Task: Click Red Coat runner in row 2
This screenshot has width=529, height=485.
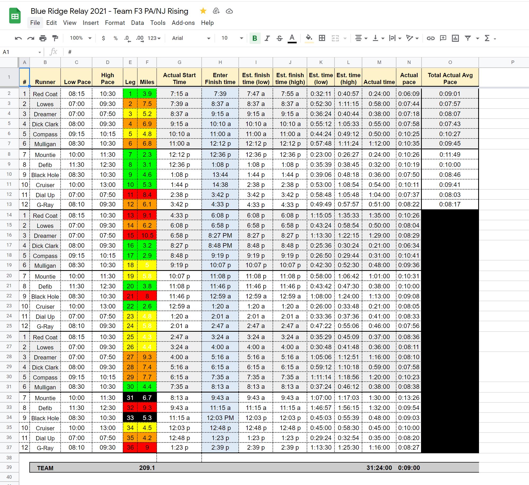Action: (45, 94)
